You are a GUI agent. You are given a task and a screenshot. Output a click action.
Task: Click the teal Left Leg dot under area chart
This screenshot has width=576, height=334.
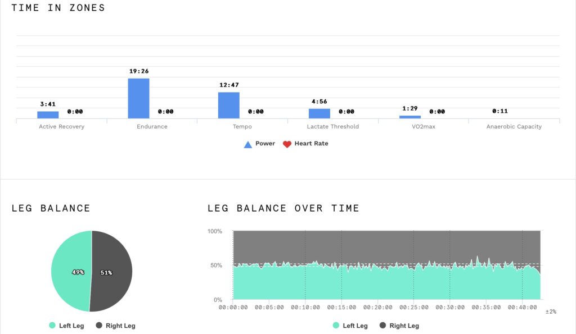click(336, 326)
